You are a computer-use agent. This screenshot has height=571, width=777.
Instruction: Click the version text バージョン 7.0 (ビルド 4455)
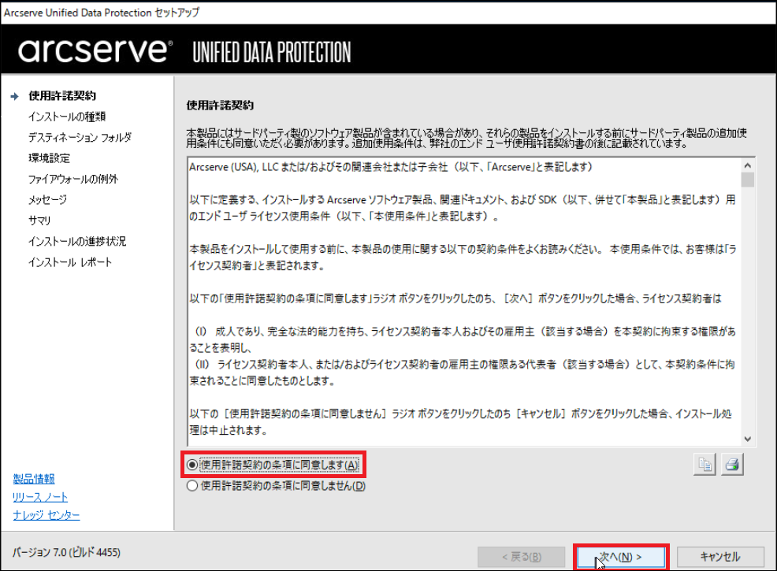tap(66, 553)
